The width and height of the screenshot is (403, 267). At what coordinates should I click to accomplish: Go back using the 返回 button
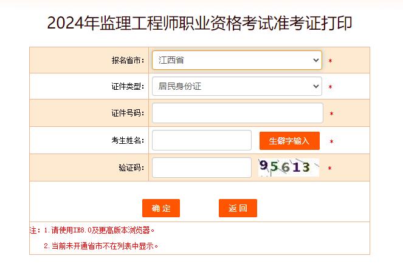[238, 208]
